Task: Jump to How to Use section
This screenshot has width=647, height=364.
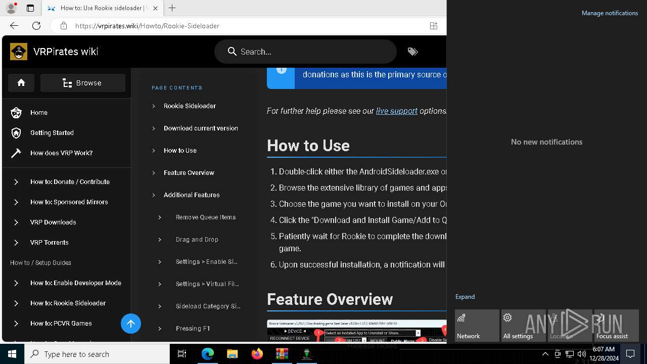Action: [180, 150]
